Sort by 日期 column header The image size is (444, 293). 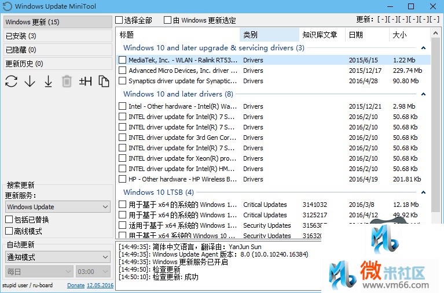point(367,35)
